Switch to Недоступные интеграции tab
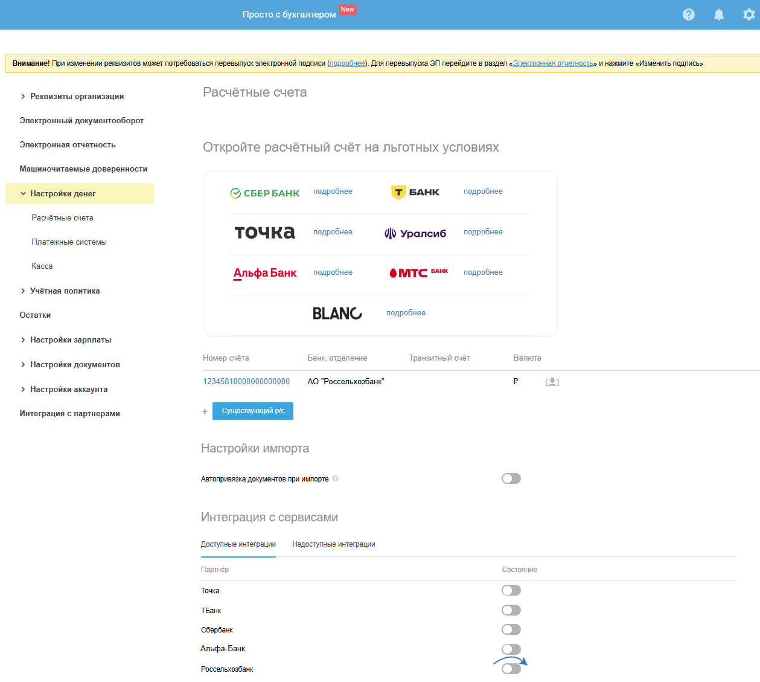760x682 pixels. point(334,544)
